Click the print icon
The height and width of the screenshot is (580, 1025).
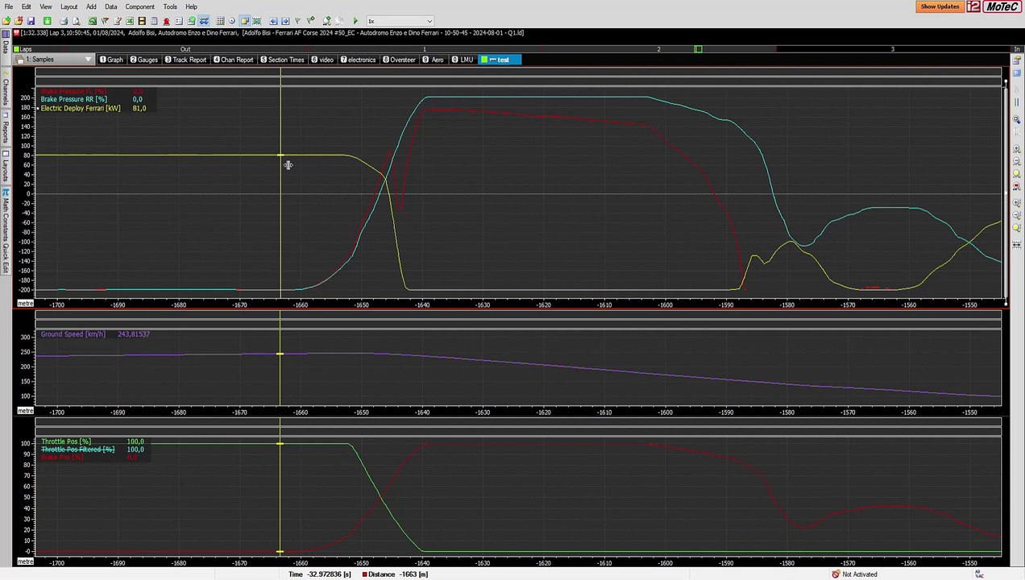pos(64,21)
